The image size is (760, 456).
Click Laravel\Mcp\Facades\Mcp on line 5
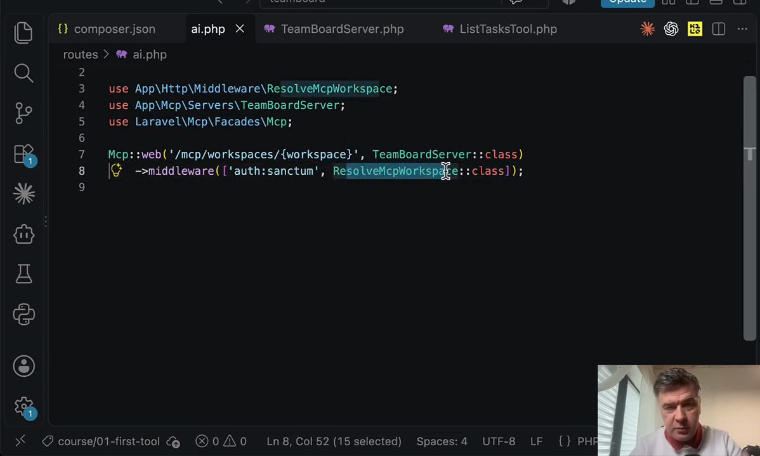coord(211,122)
